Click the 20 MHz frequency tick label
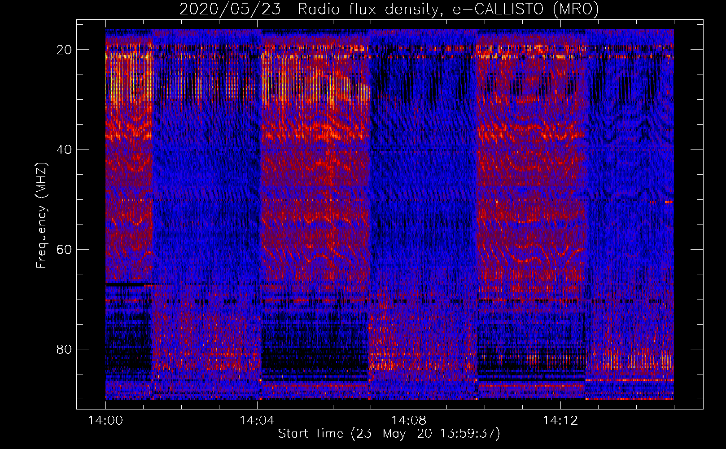Image resolution: width=726 pixels, height=449 pixels. pyautogui.click(x=65, y=50)
